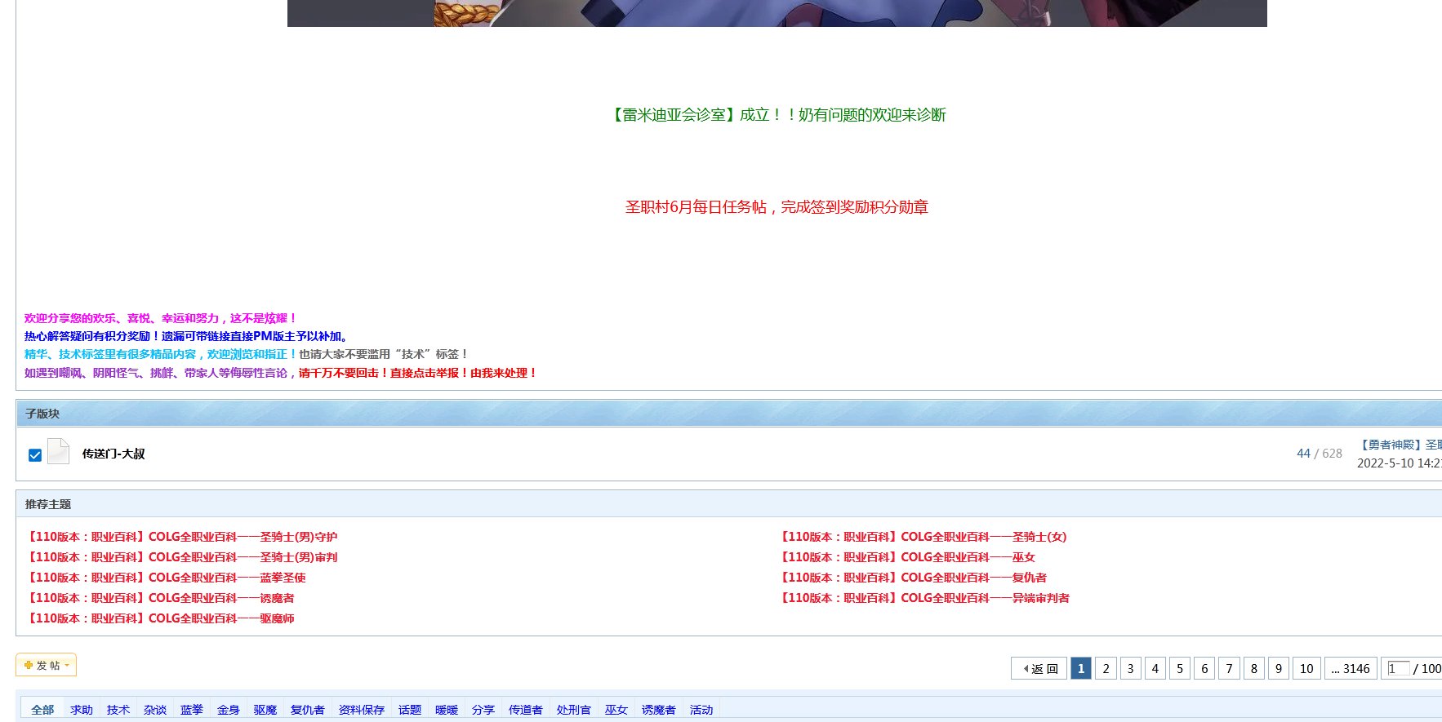Select the 资料保存 filter tab
The image size is (1442, 722).
362,710
